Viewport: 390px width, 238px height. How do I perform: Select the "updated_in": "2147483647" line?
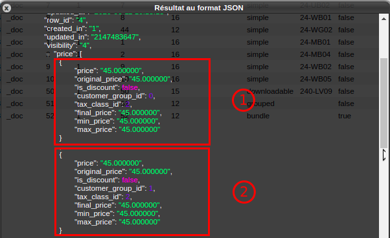(92, 37)
